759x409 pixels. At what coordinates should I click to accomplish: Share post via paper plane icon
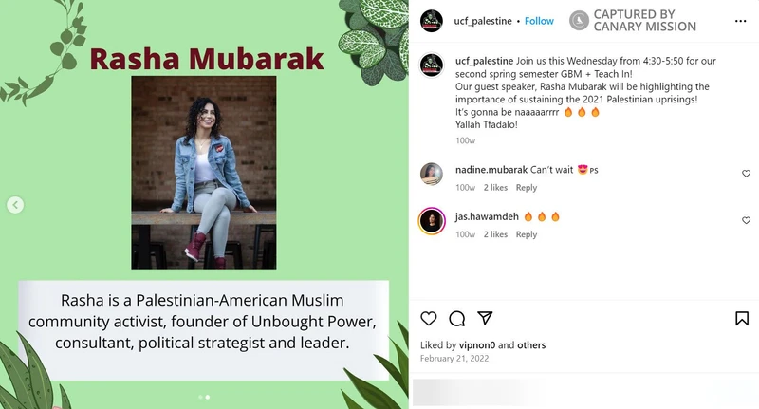tap(485, 318)
